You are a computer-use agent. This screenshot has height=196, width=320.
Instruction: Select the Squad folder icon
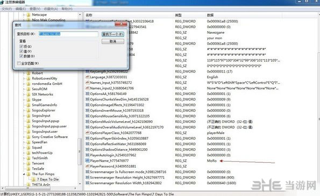[x=29, y=147]
